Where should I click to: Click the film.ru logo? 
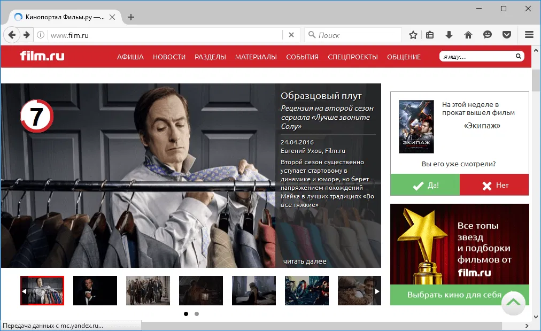pyautogui.click(x=42, y=56)
